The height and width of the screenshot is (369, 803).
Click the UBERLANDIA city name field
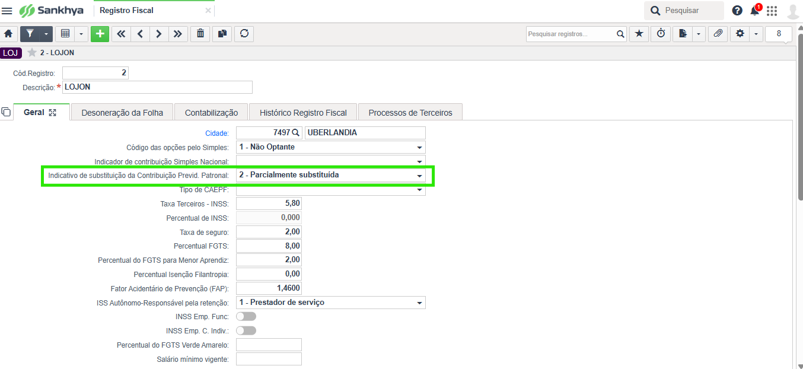pyautogui.click(x=365, y=133)
